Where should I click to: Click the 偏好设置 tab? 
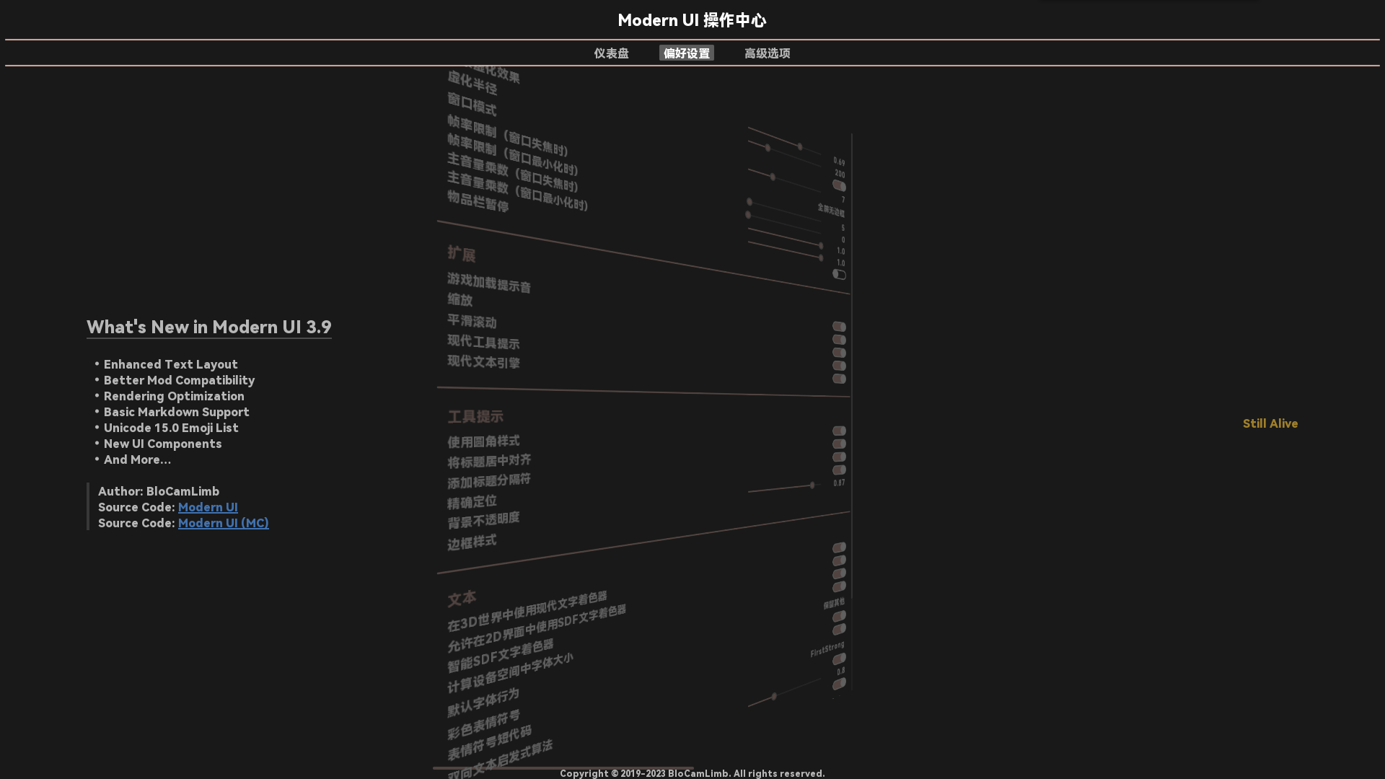[686, 53]
